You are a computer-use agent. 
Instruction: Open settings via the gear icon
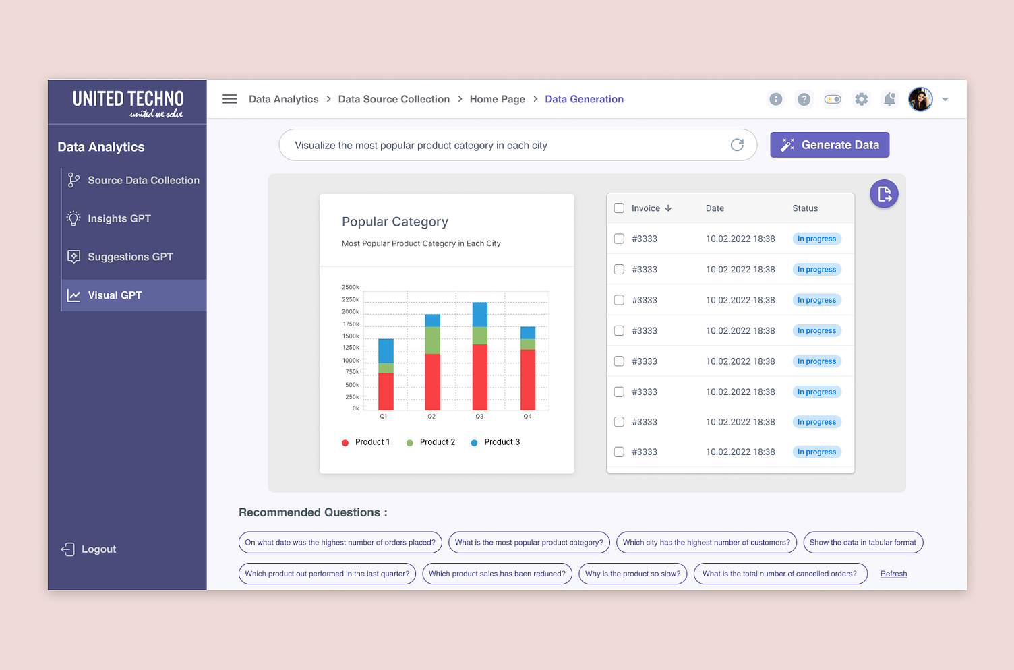861,98
